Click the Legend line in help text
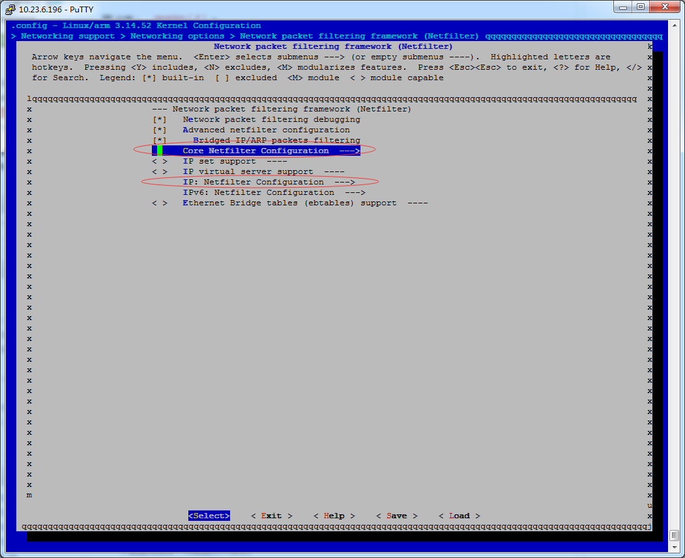This screenshot has width=685, height=558. point(272,78)
